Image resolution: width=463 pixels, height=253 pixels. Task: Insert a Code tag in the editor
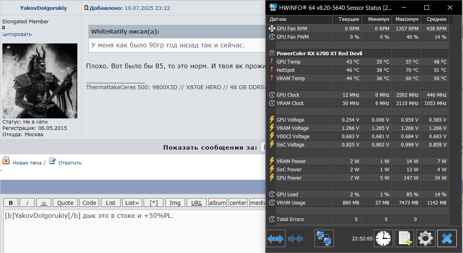(89, 202)
